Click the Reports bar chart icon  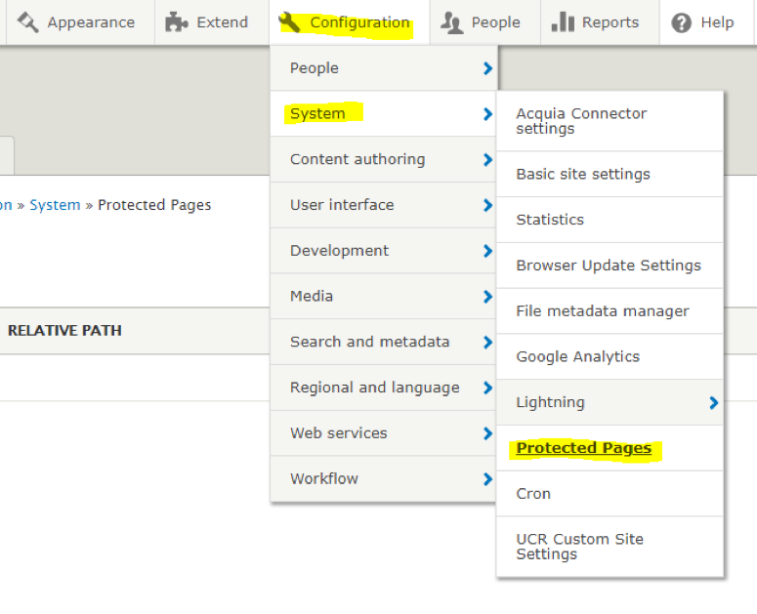[563, 21]
